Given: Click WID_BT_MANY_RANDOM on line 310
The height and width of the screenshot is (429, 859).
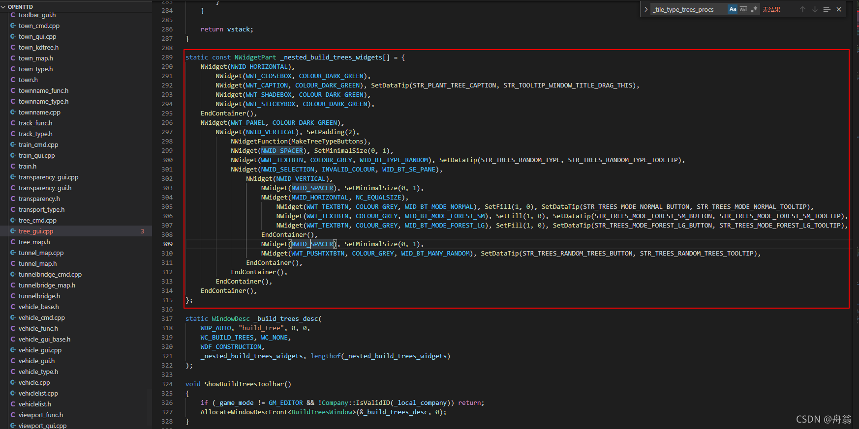Looking at the screenshot, I should 435,254.
